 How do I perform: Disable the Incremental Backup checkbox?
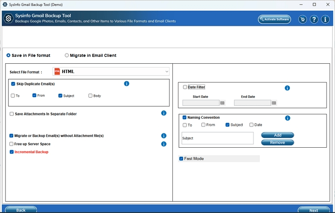pos(12,152)
